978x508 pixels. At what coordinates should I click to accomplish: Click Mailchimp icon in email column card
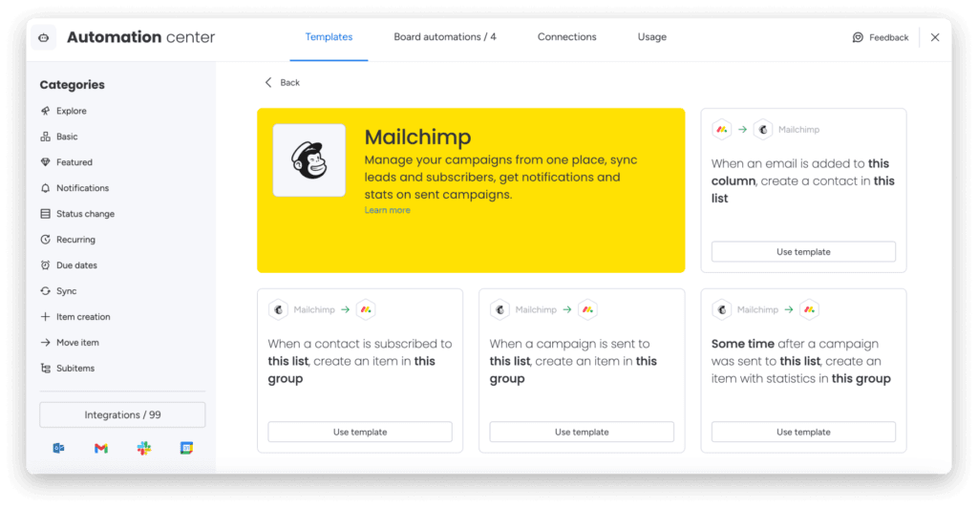click(x=763, y=130)
